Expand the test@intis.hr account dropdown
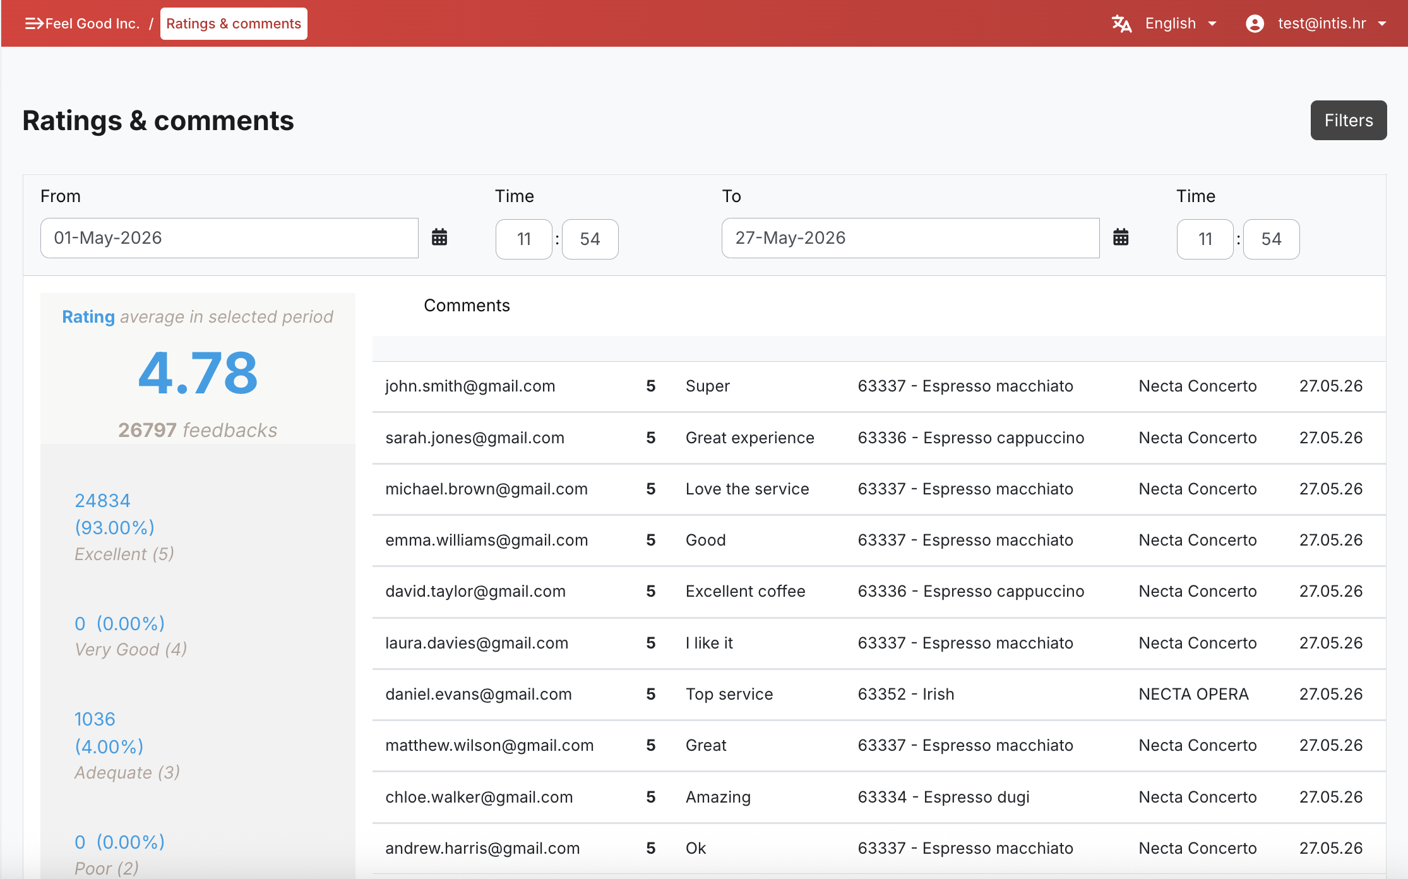 click(1332, 23)
